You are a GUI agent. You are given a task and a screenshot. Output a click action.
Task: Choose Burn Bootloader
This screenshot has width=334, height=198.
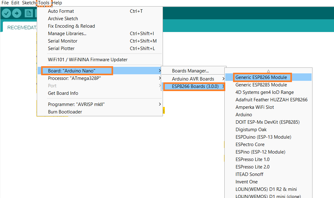(x=100, y=112)
